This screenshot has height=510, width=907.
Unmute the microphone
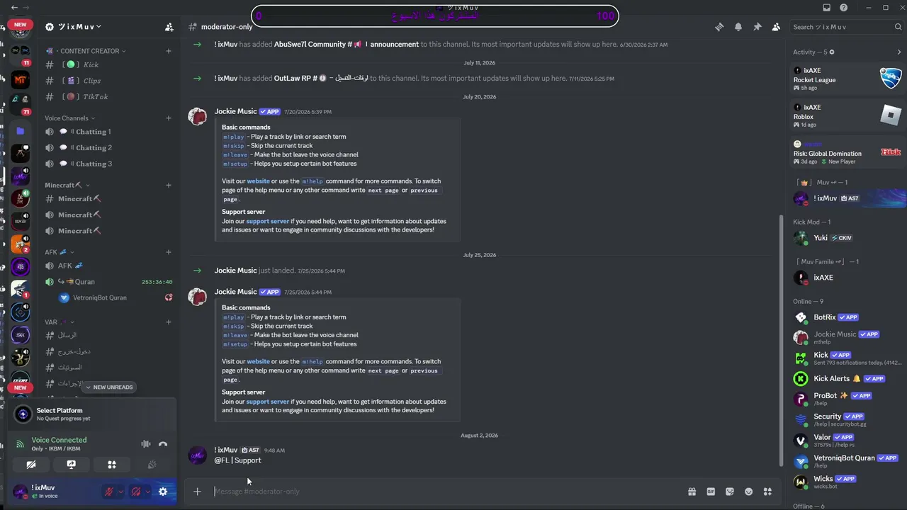pos(109,492)
